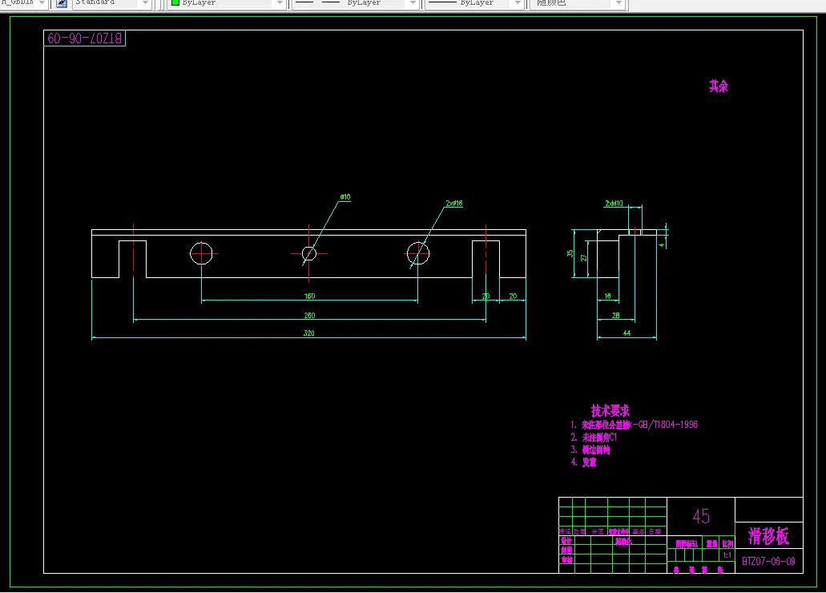The width and height of the screenshot is (826, 593).
Task: Open the ByLayer lineweight control dropdown
Action: [x=518, y=3]
